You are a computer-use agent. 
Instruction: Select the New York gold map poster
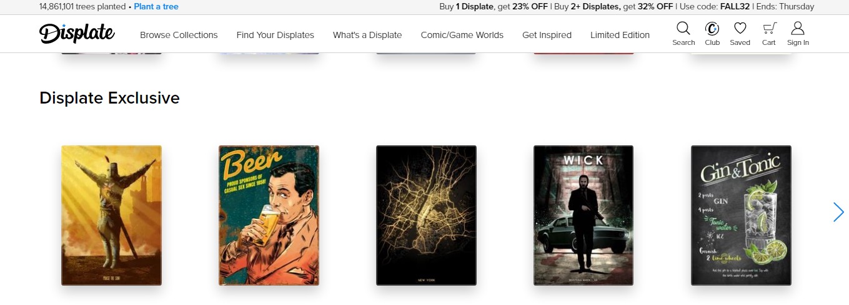(x=426, y=215)
